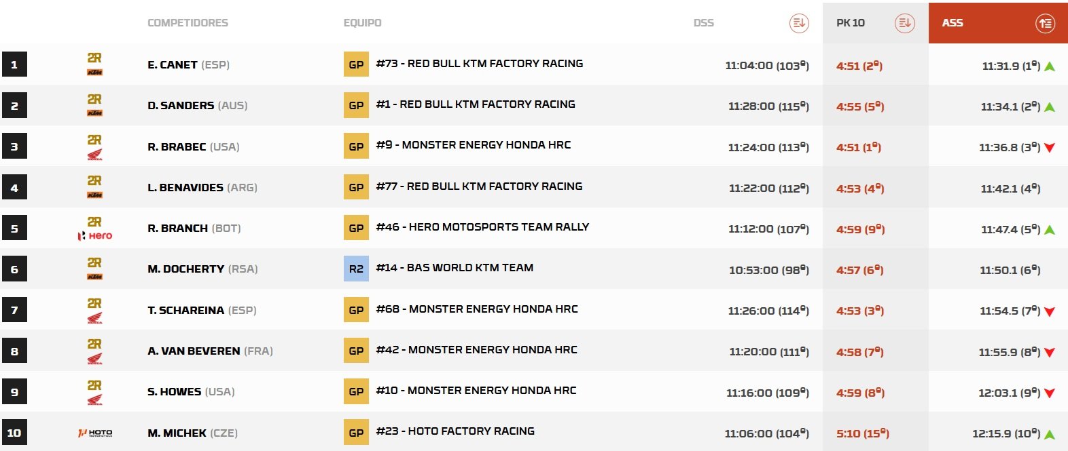The width and height of the screenshot is (1068, 451).
Task: Click position number 7 box
Action: click(x=14, y=311)
